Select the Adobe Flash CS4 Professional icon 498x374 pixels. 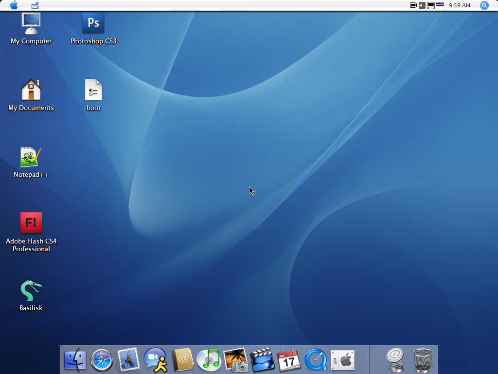(x=31, y=223)
